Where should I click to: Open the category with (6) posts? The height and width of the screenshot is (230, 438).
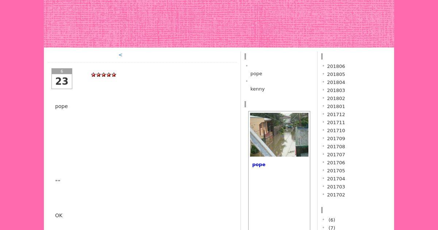[x=331, y=220]
